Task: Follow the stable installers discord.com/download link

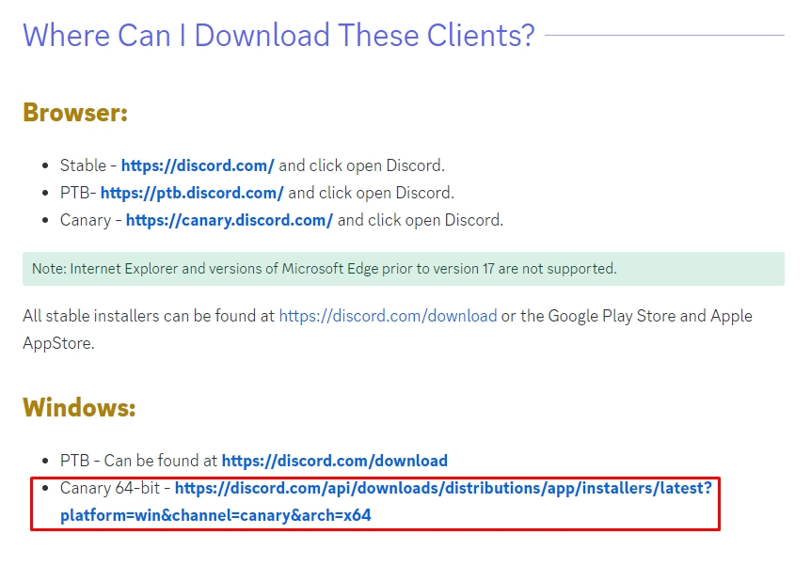Action: point(388,316)
